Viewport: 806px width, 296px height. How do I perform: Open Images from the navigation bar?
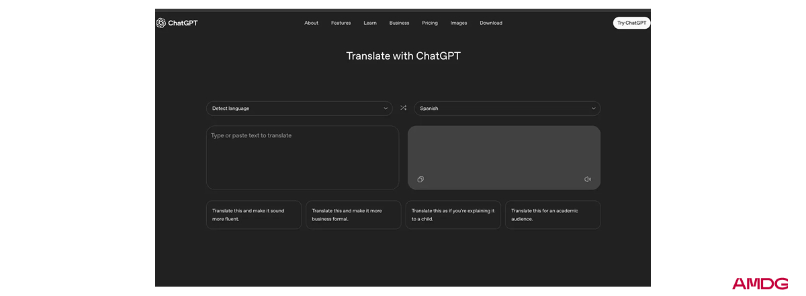pos(459,23)
